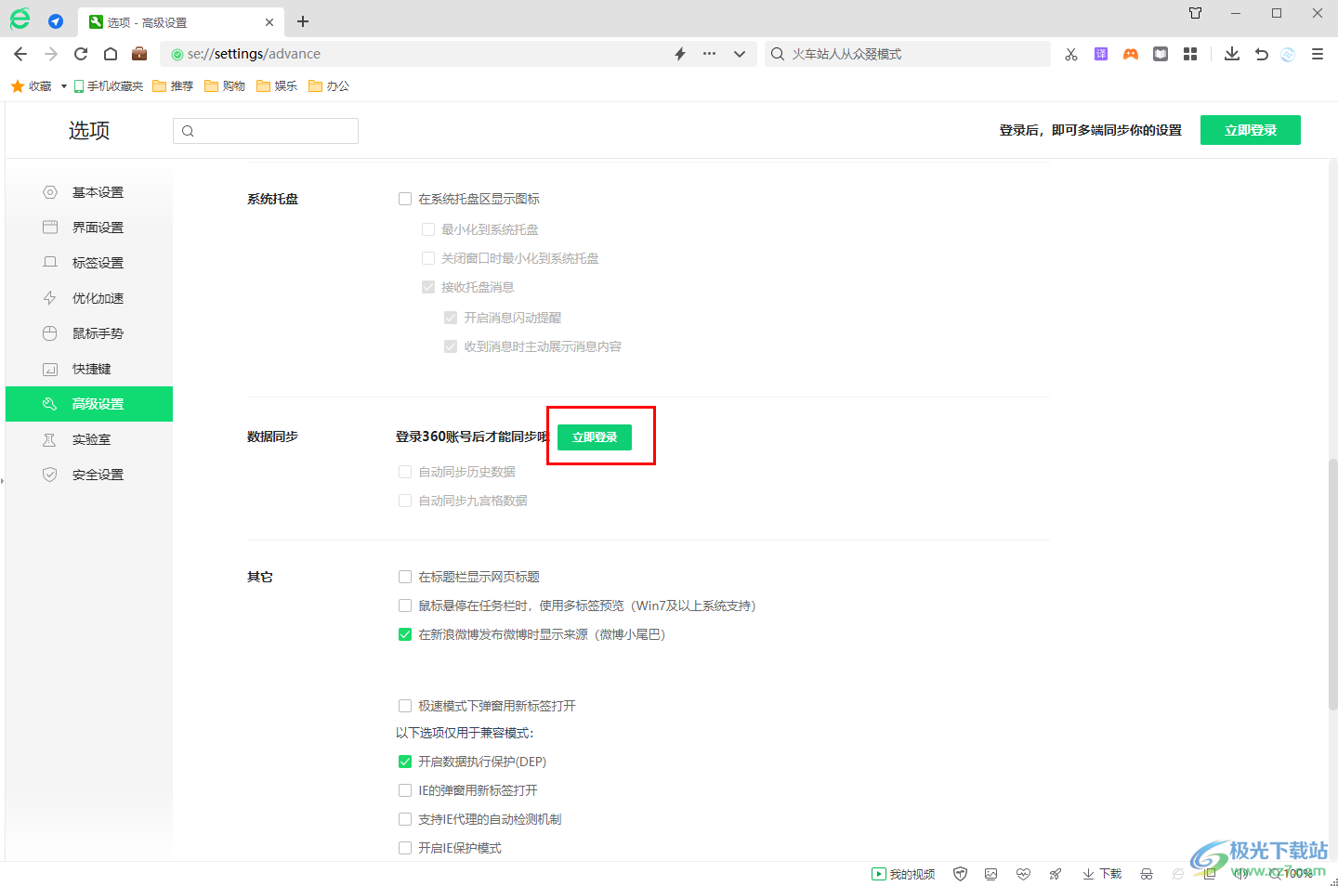Click the side panel expand arrow at left edge
The image size is (1338, 886).
(2, 481)
